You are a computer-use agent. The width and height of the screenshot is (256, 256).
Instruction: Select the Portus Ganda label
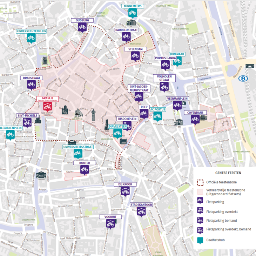[166, 58]
